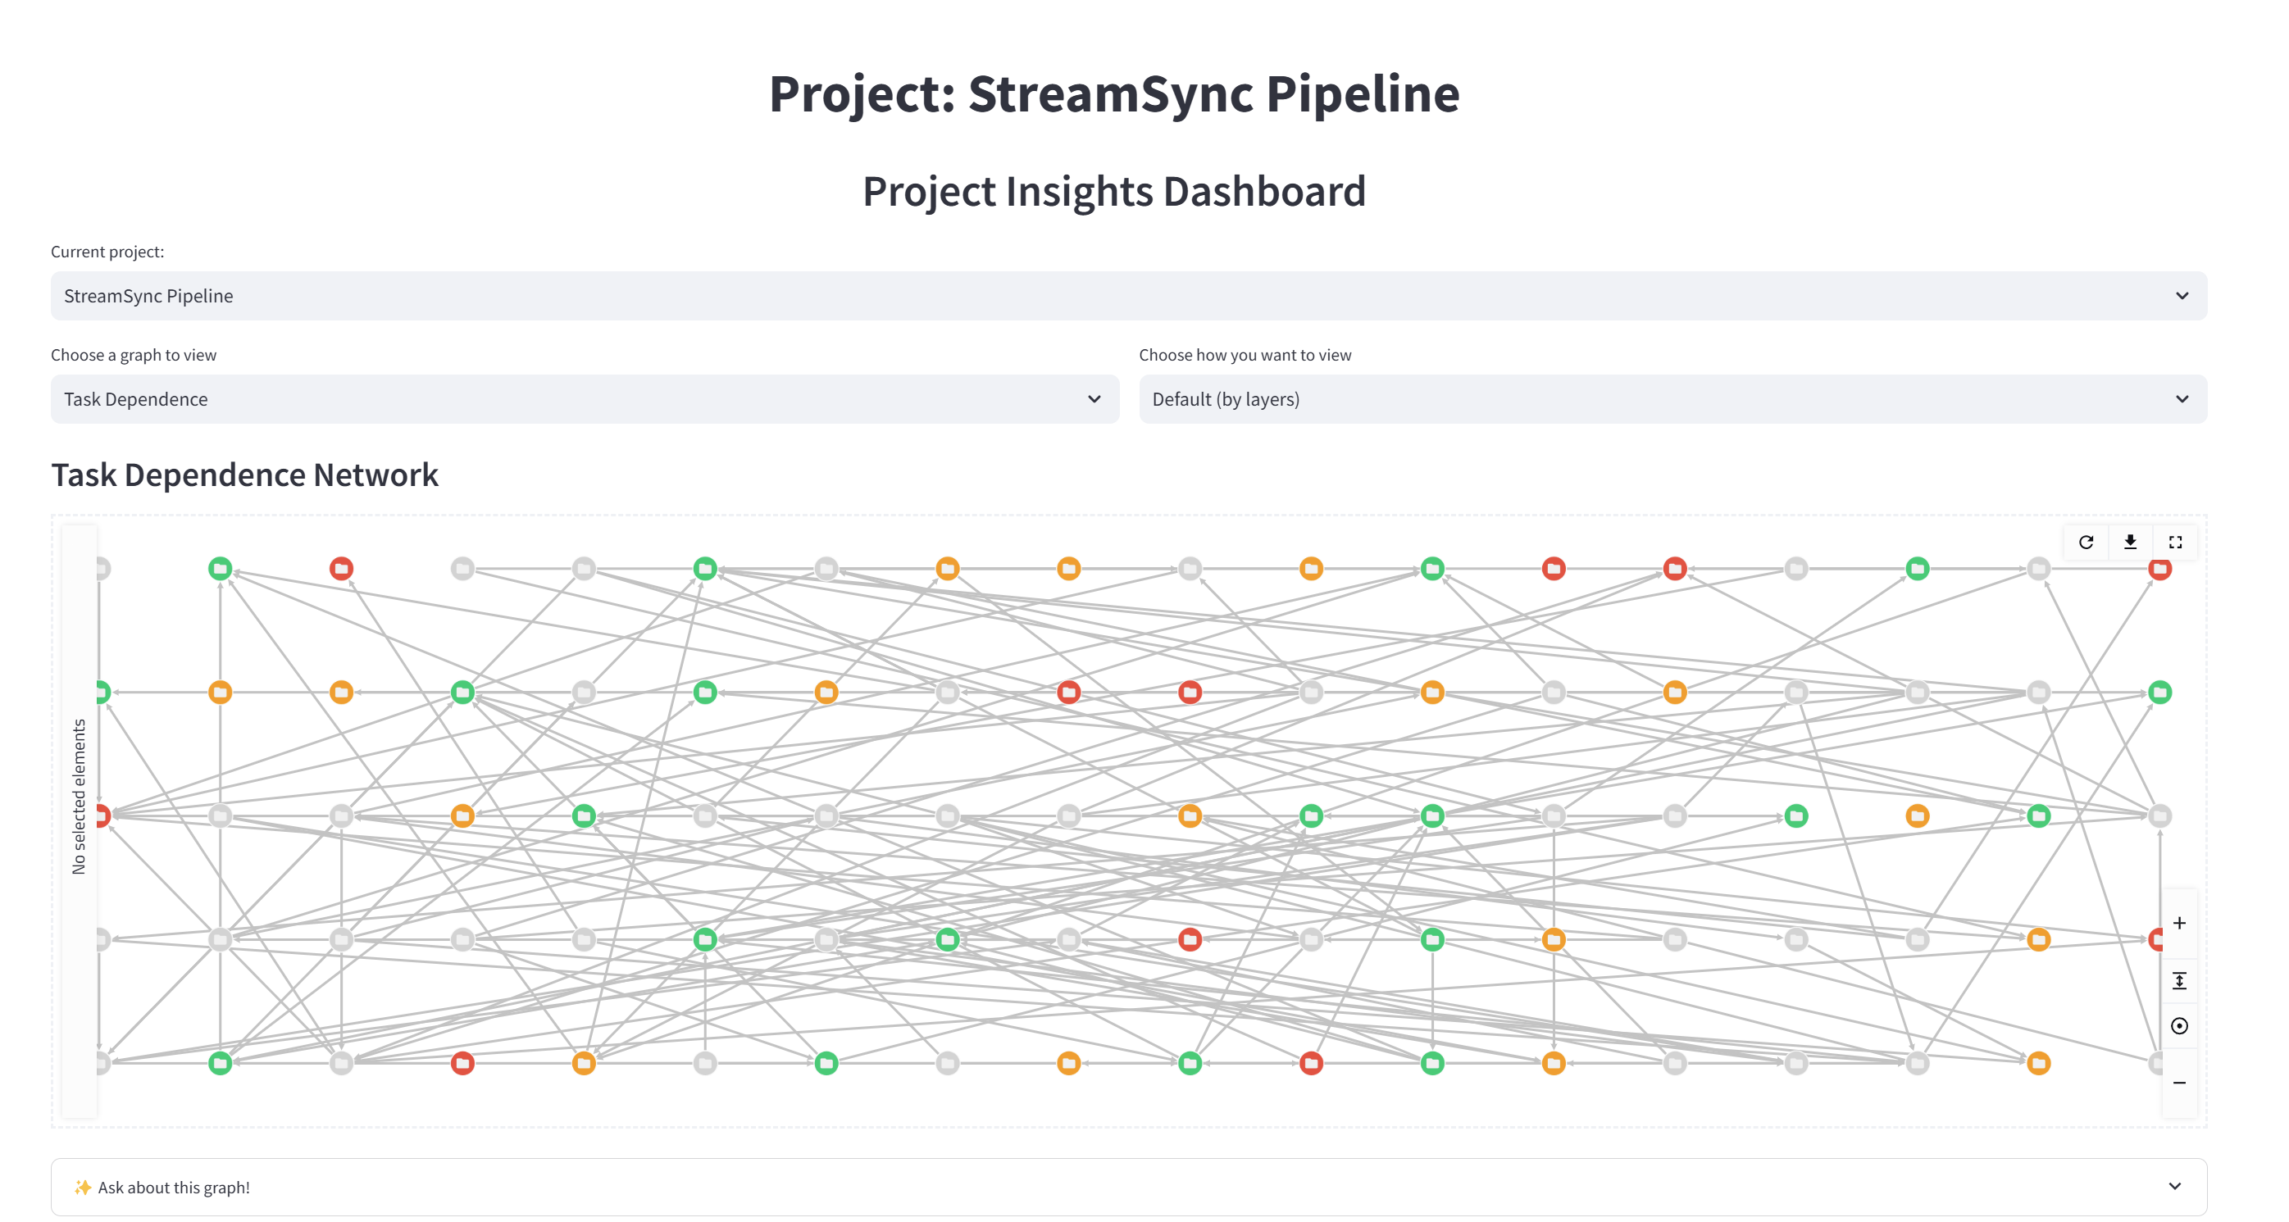Select the leftmost green node in top row
The image size is (2289, 1222).
click(221, 568)
